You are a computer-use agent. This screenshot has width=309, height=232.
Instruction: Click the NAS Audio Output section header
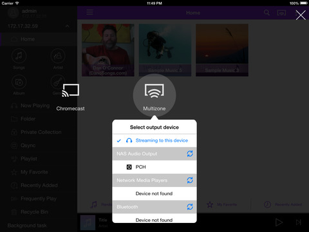pyautogui.click(x=154, y=153)
